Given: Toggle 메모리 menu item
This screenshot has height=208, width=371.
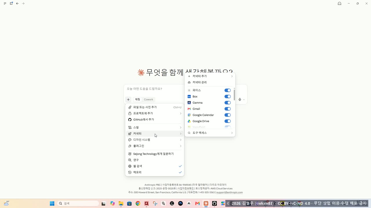Looking at the screenshot, I should coord(155,172).
